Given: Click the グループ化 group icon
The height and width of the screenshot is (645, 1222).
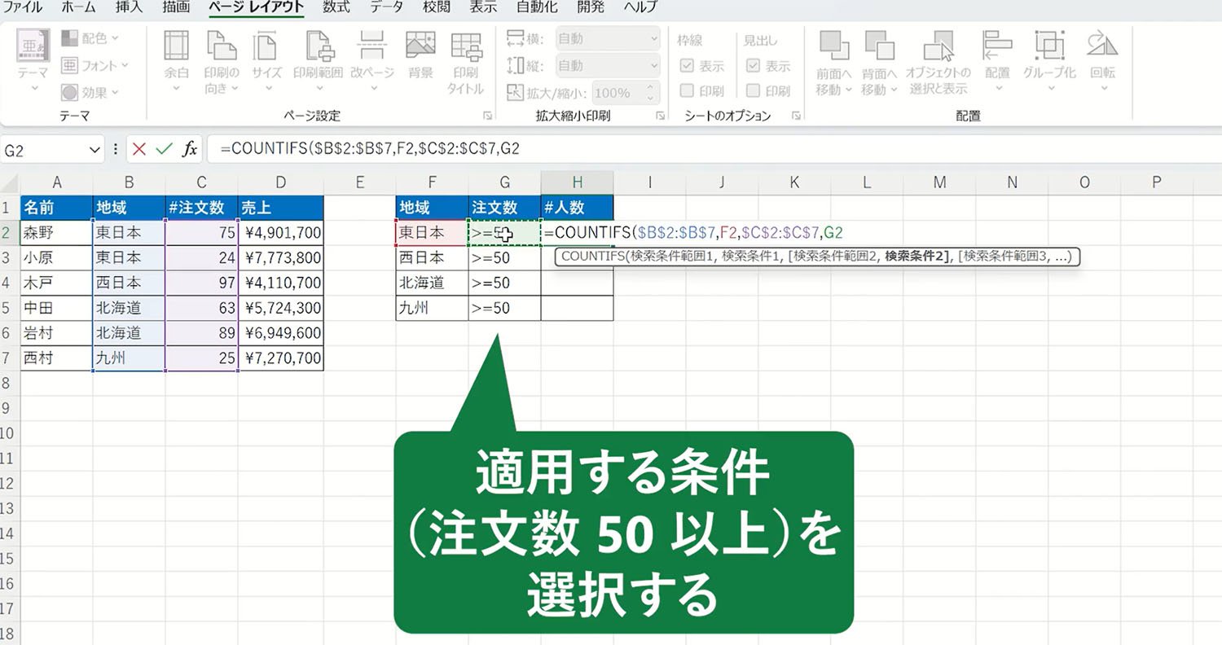Looking at the screenshot, I should click(1049, 46).
